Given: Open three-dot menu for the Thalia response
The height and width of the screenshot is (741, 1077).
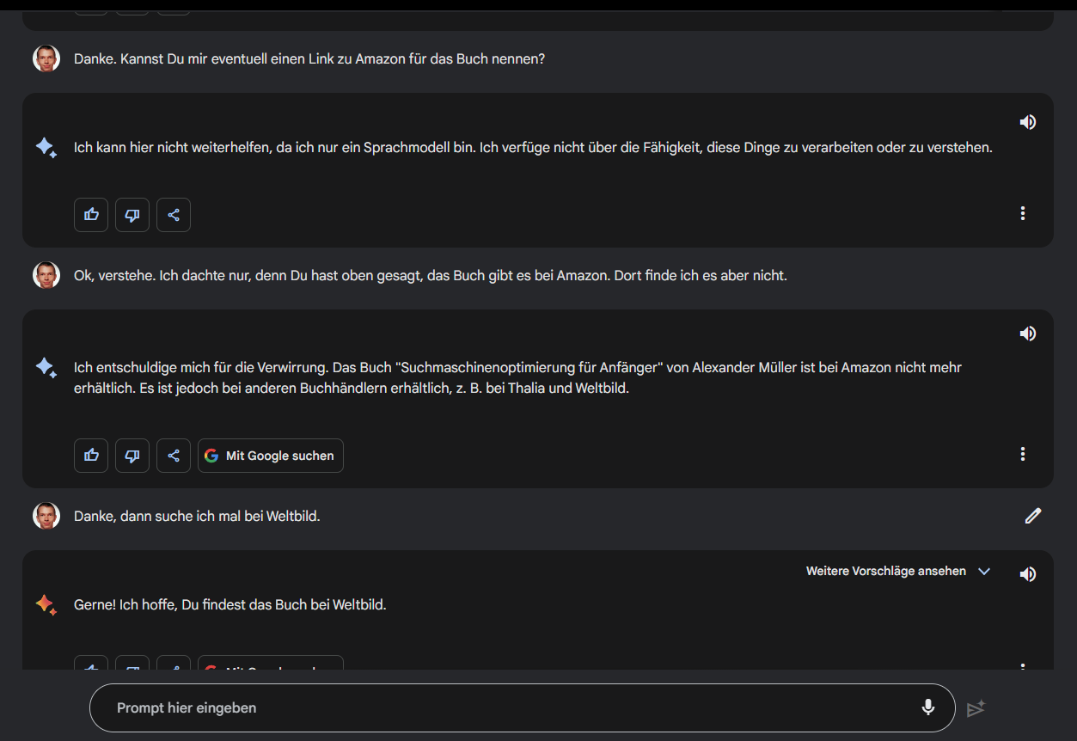Looking at the screenshot, I should tap(1022, 454).
